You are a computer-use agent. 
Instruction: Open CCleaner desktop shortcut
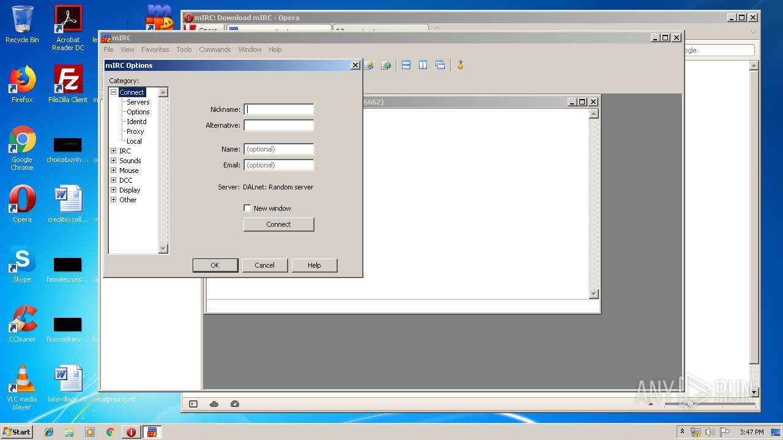(22, 324)
